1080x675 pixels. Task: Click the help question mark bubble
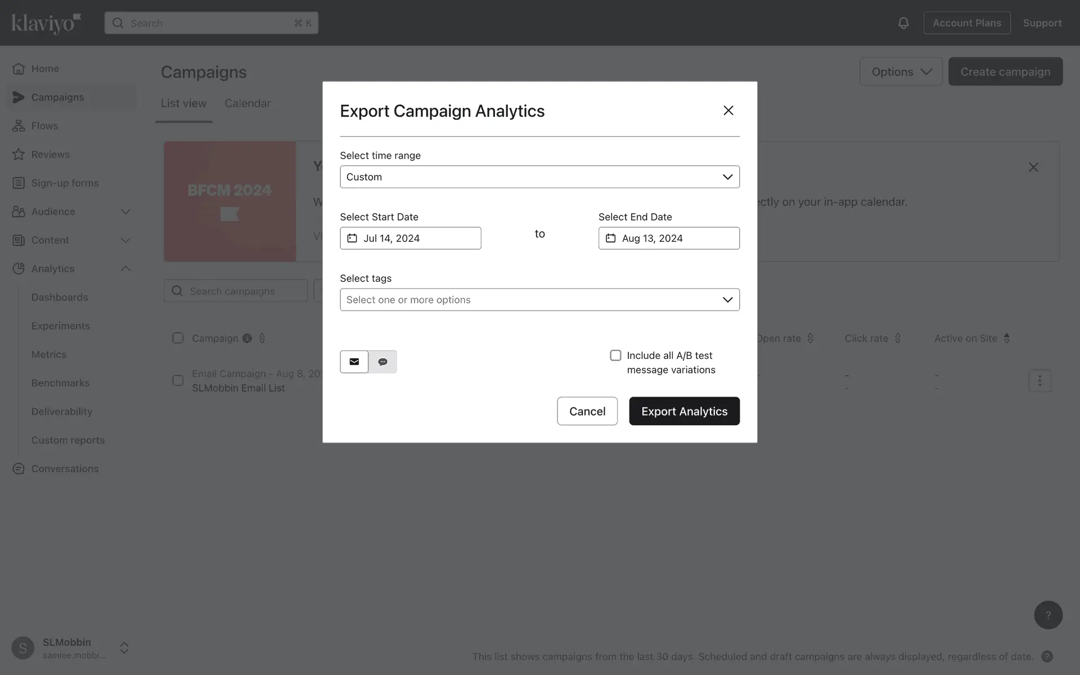[1047, 615]
